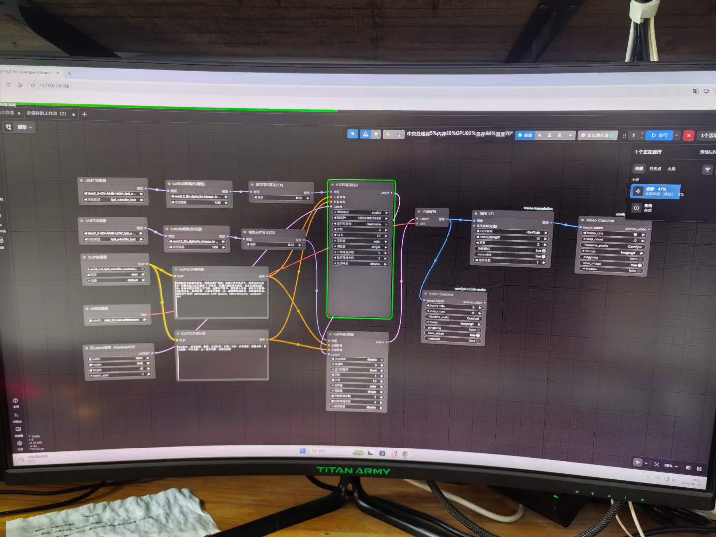Viewport: 716px width, 537px height.
Task: Reload the browser page
Action: (8, 85)
